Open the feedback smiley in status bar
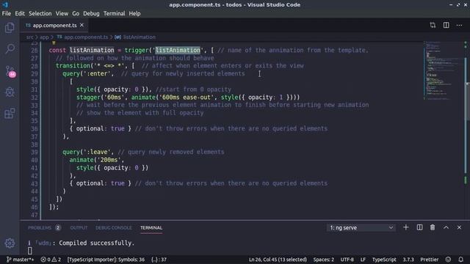Viewport: 470px width, 264px height. pos(448,260)
